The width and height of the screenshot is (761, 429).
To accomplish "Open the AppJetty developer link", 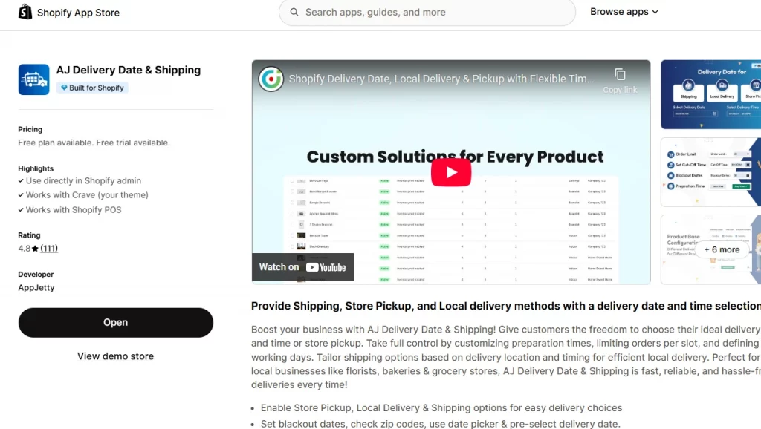I will click(36, 288).
